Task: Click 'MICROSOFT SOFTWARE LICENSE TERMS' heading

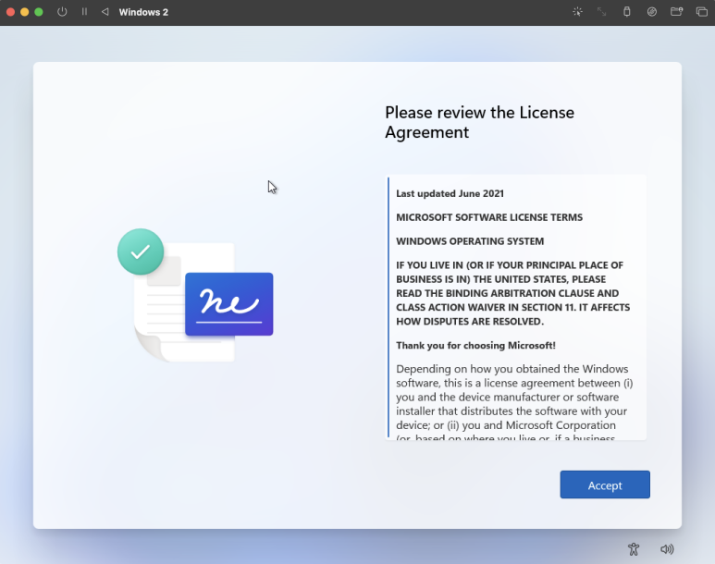Action: point(488,217)
